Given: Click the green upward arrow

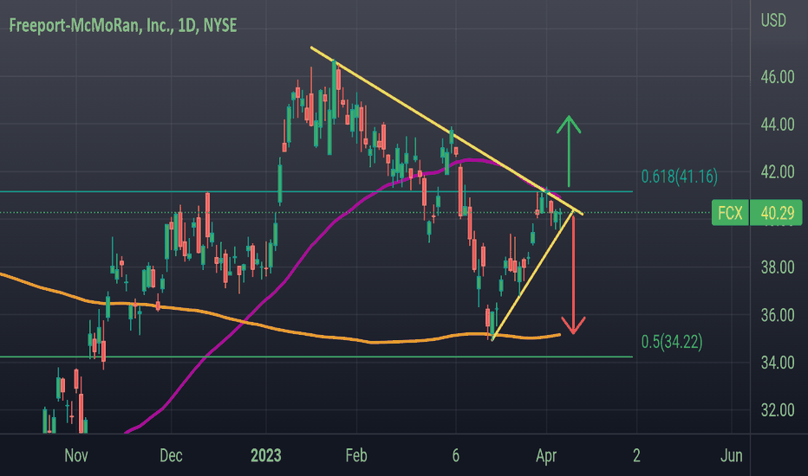Looking at the screenshot, I should click(x=569, y=151).
